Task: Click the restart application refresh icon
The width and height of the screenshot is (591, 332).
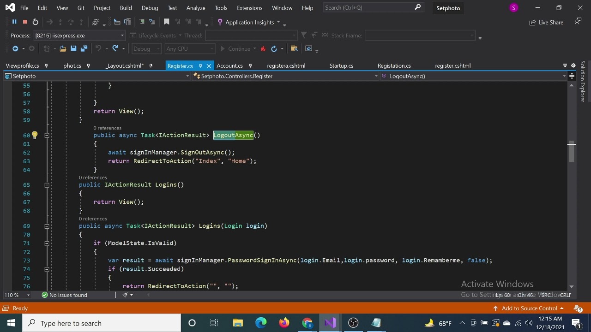Action: [x=274, y=48]
